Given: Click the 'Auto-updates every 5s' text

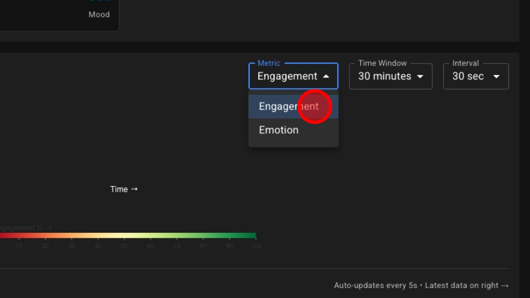Looking at the screenshot, I should 375,286.
